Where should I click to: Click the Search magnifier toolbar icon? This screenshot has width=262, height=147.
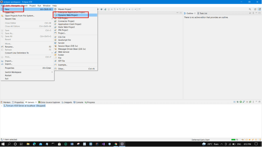click(x=250, y=9)
